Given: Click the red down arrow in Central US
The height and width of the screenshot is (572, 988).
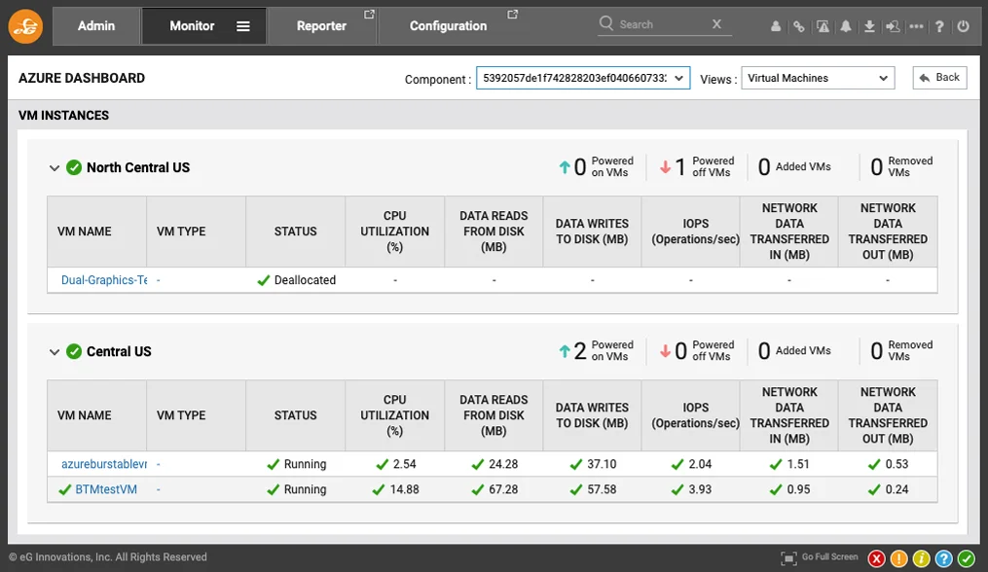Looking at the screenshot, I should click(665, 351).
